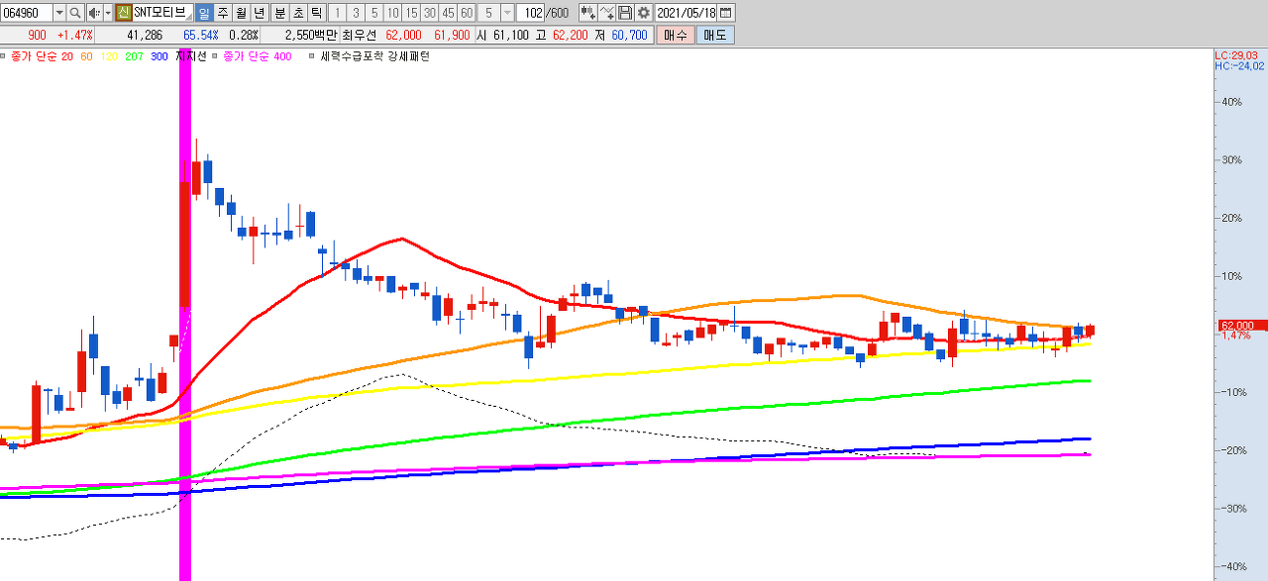Image resolution: width=1268 pixels, height=581 pixels.
Task: Select the 초 second chart period
Action: click(297, 13)
